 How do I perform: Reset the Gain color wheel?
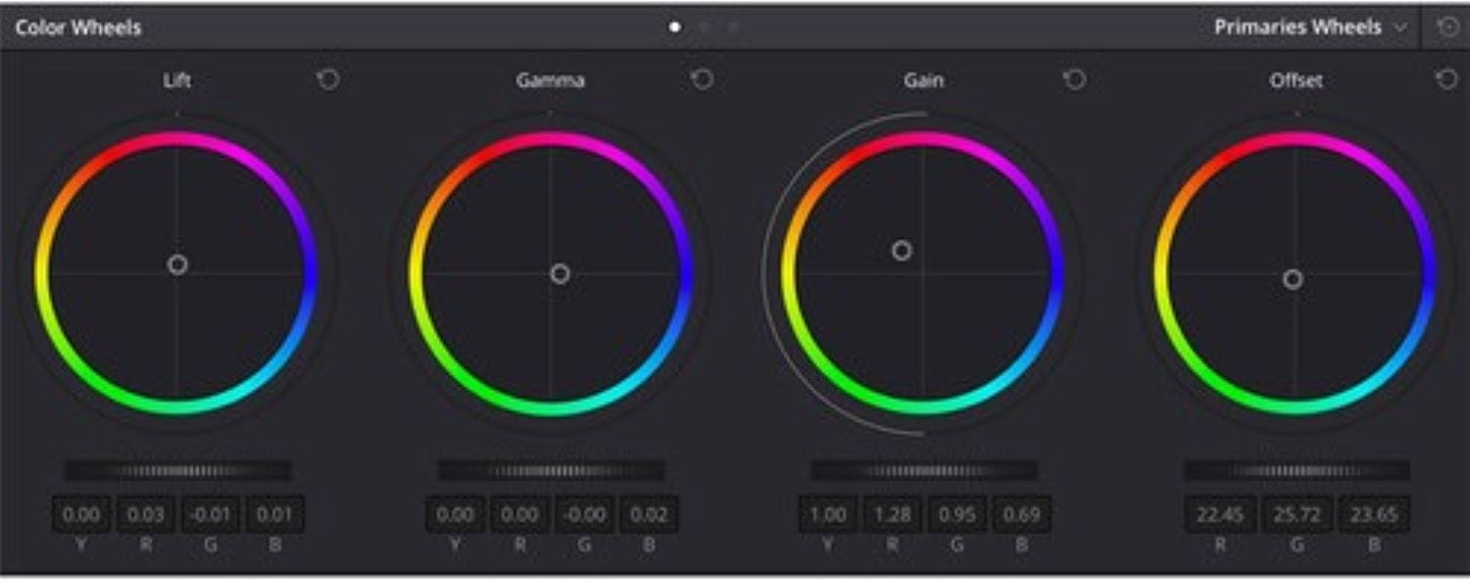coord(1075,80)
